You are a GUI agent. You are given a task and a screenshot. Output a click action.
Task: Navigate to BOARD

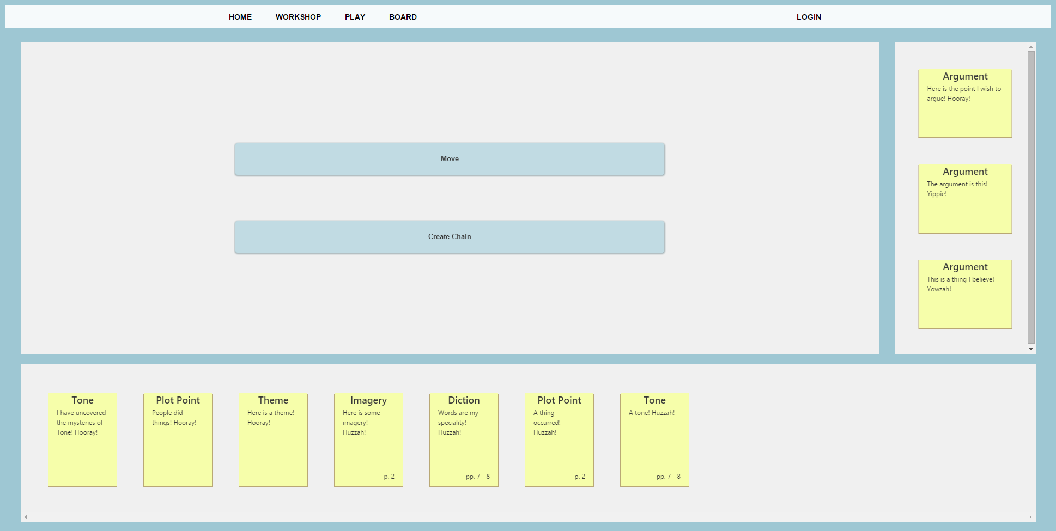pos(403,17)
